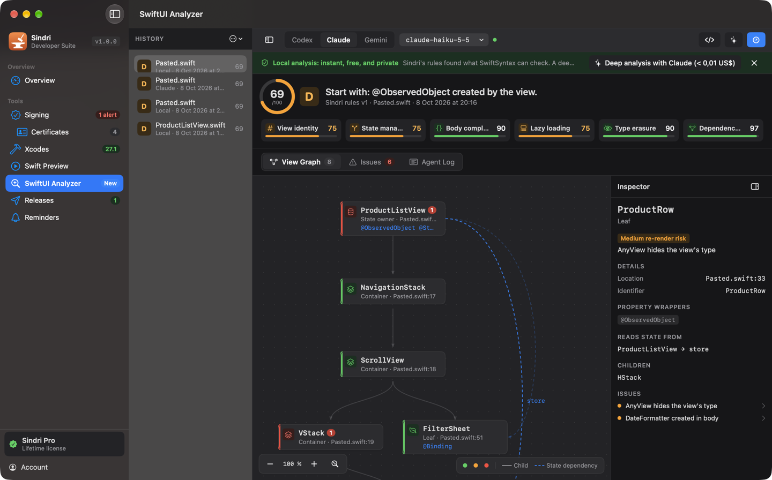Select the ProductListView node in the graph
The image size is (772, 480).
[393, 219]
